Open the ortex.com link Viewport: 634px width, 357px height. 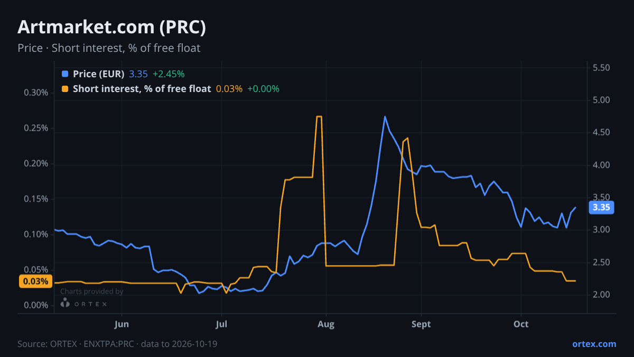[594, 344]
